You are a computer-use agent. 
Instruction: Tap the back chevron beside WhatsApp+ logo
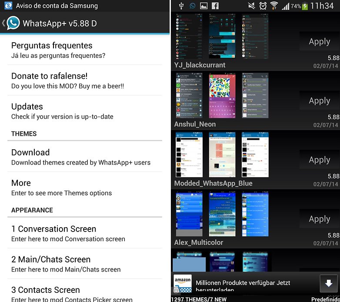3,23
